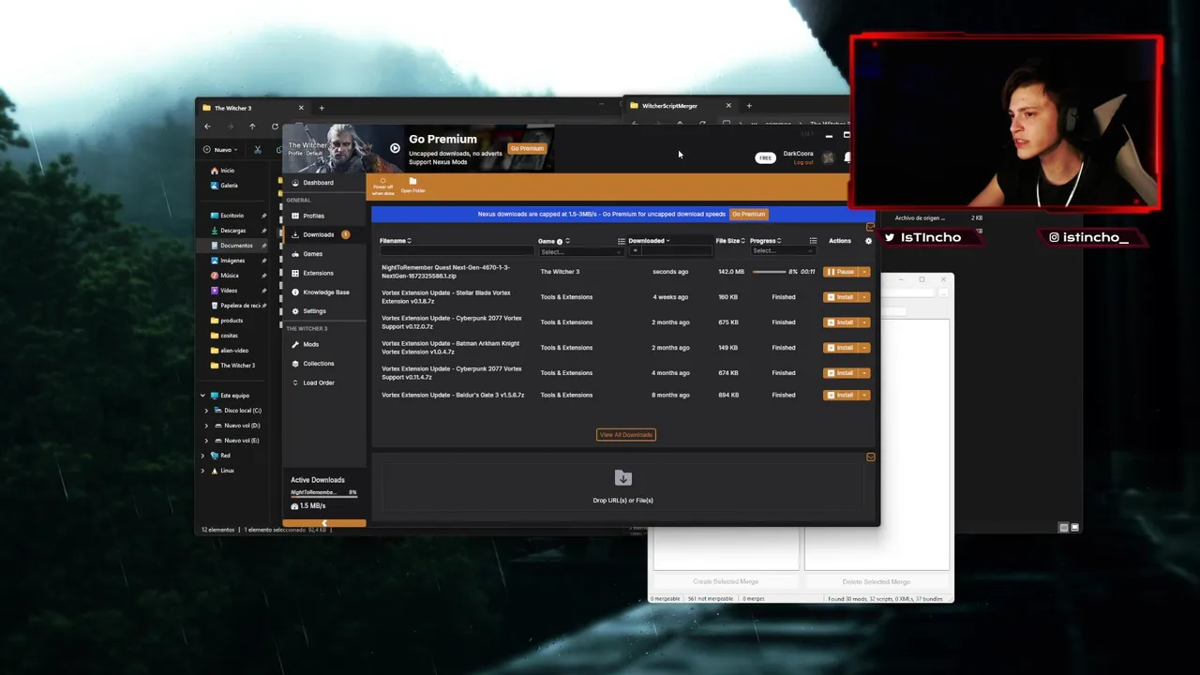The width and height of the screenshot is (1200, 675).
Task: Add a new tab in The Witcher 3 Explorer window
Action: [x=322, y=108]
